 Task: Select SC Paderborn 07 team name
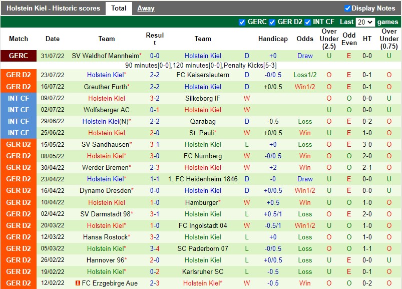pyautogui.click(x=203, y=248)
